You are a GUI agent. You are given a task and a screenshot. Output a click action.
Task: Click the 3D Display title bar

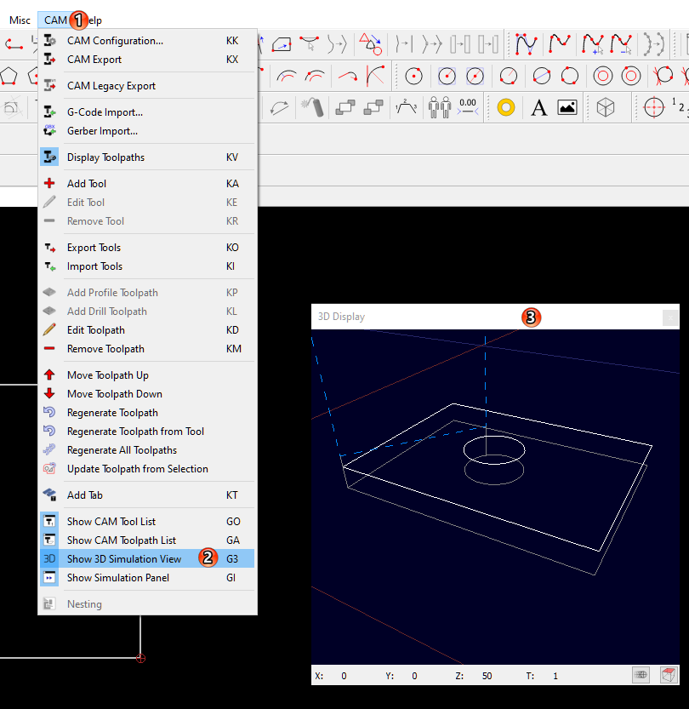tap(495, 317)
